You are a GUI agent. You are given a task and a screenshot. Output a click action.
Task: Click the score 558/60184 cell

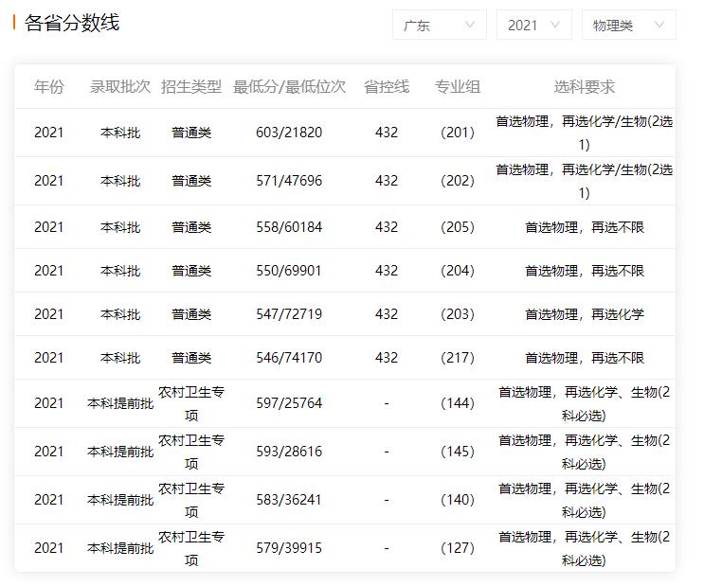(x=289, y=227)
